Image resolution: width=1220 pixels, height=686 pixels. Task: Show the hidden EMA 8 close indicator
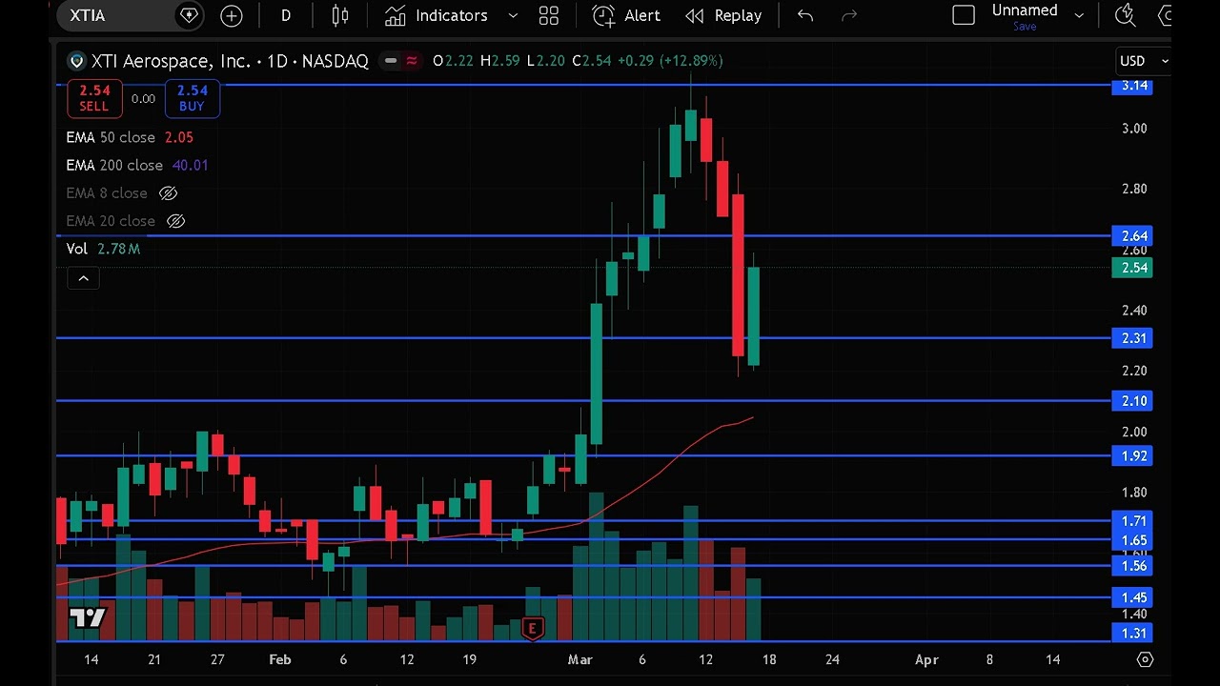168,193
